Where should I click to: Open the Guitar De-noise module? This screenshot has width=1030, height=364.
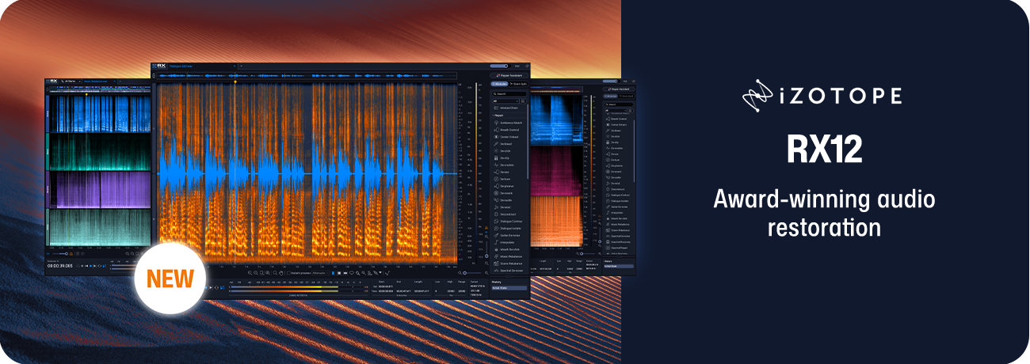pos(508,235)
